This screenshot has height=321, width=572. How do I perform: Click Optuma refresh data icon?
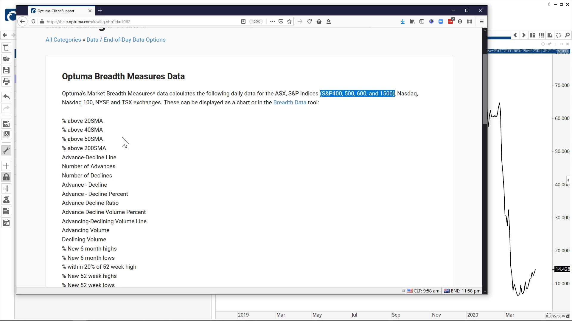(559, 35)
